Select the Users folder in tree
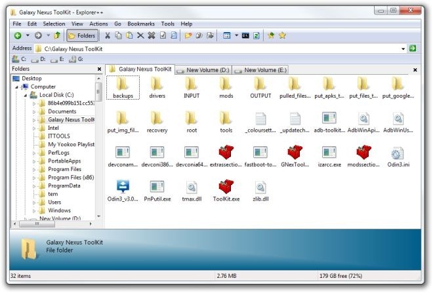Viewport: 433px width, 293px height. (x=54, y=203)
